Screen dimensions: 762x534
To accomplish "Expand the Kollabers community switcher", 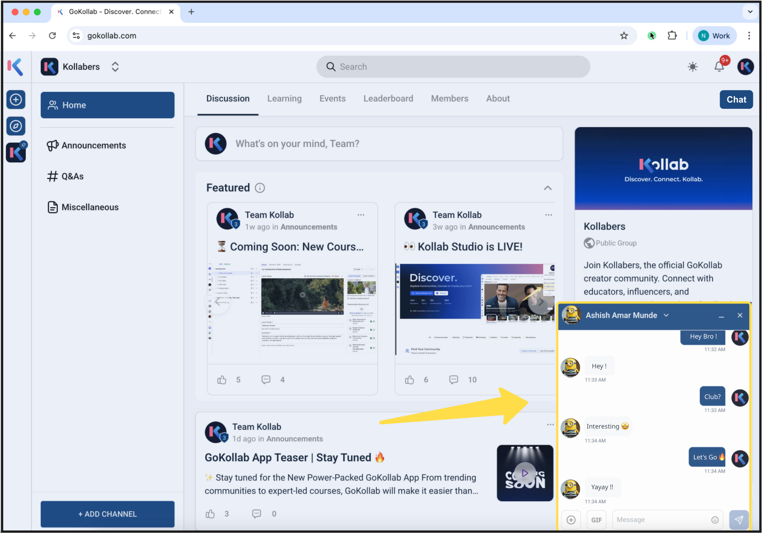I will (x=115, y=67).
